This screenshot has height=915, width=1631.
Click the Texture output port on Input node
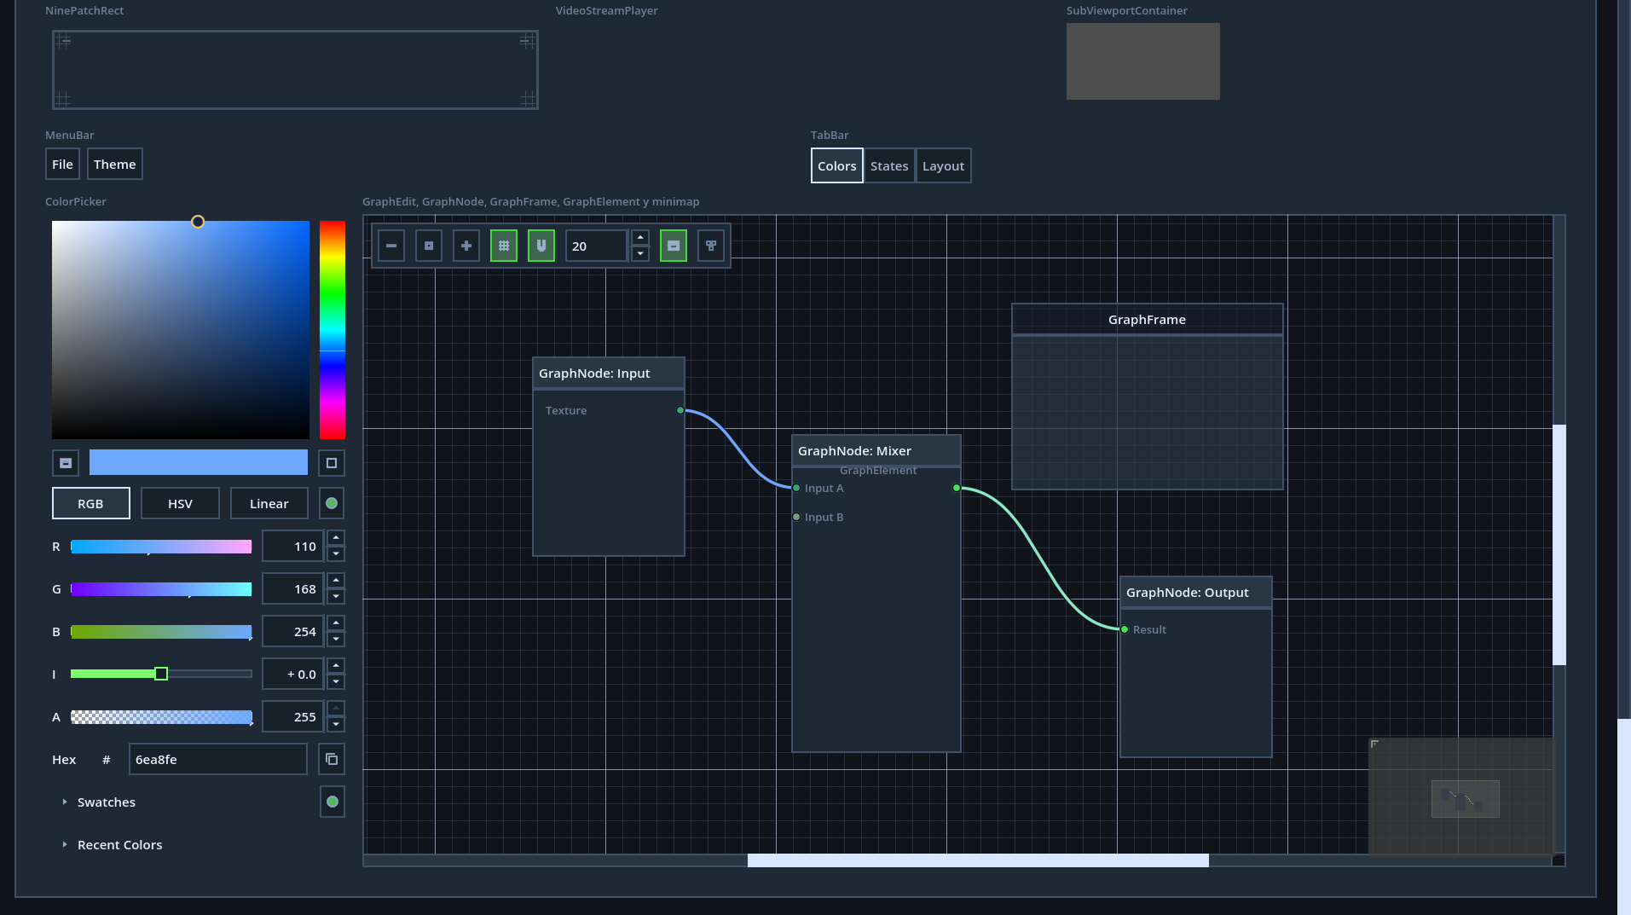[x=680, y=410]
